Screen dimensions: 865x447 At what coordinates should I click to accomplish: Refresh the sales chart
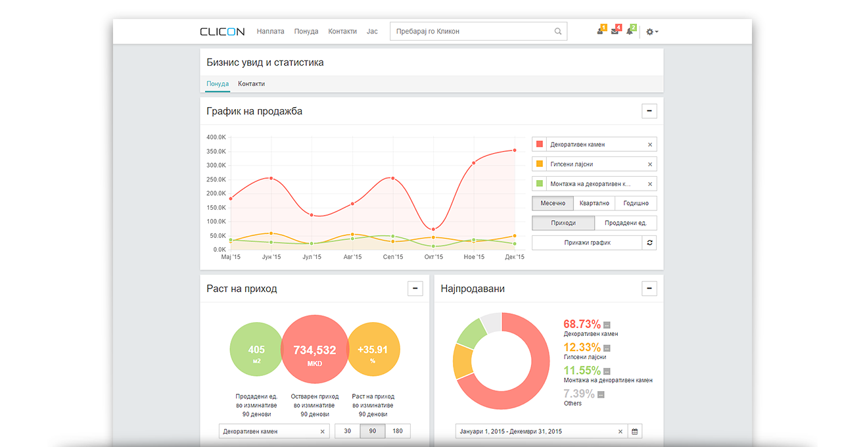coord(649,243)
